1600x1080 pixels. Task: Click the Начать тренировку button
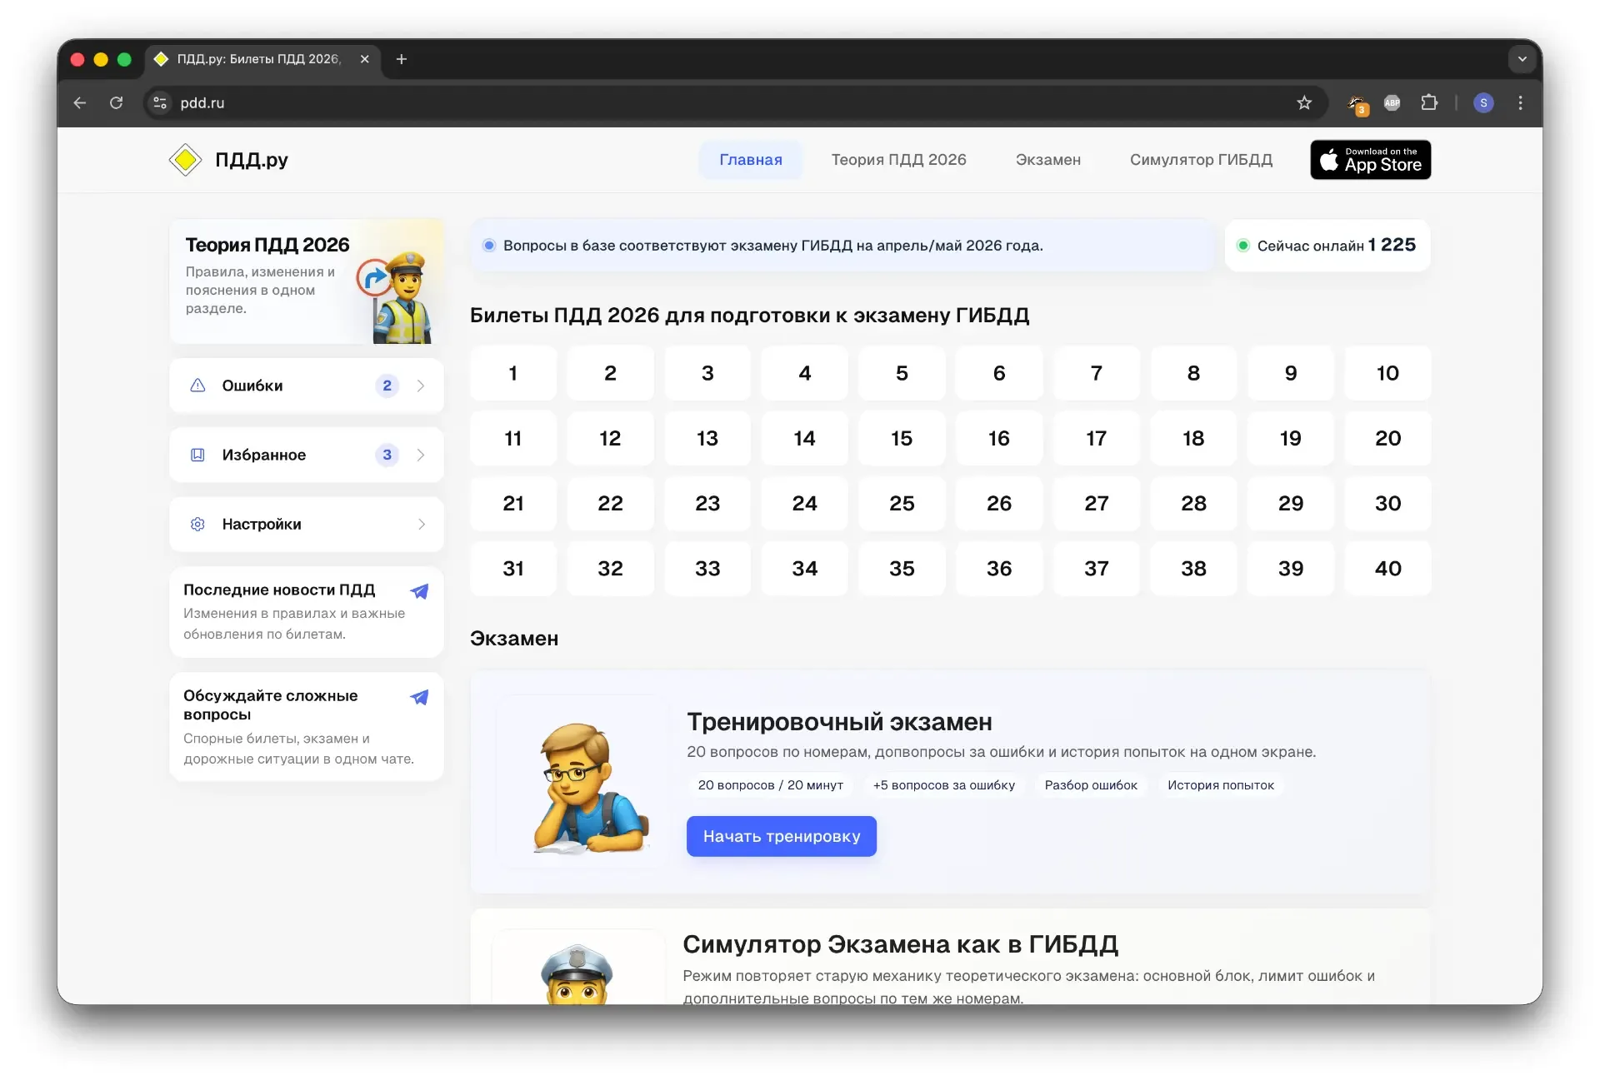coord(781,836)
